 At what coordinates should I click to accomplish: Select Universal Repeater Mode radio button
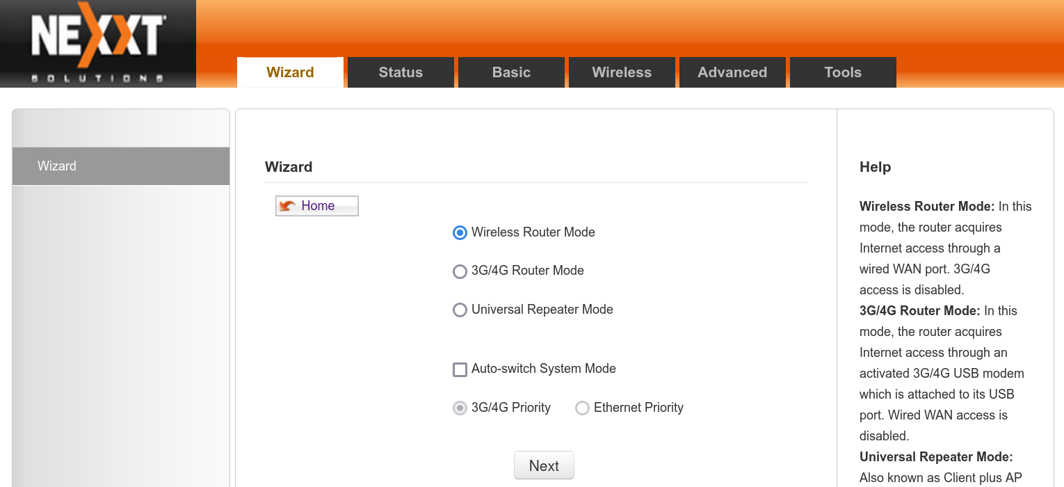460,310
